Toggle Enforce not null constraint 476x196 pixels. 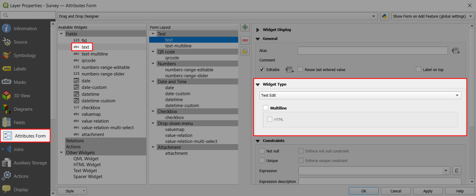301,151
